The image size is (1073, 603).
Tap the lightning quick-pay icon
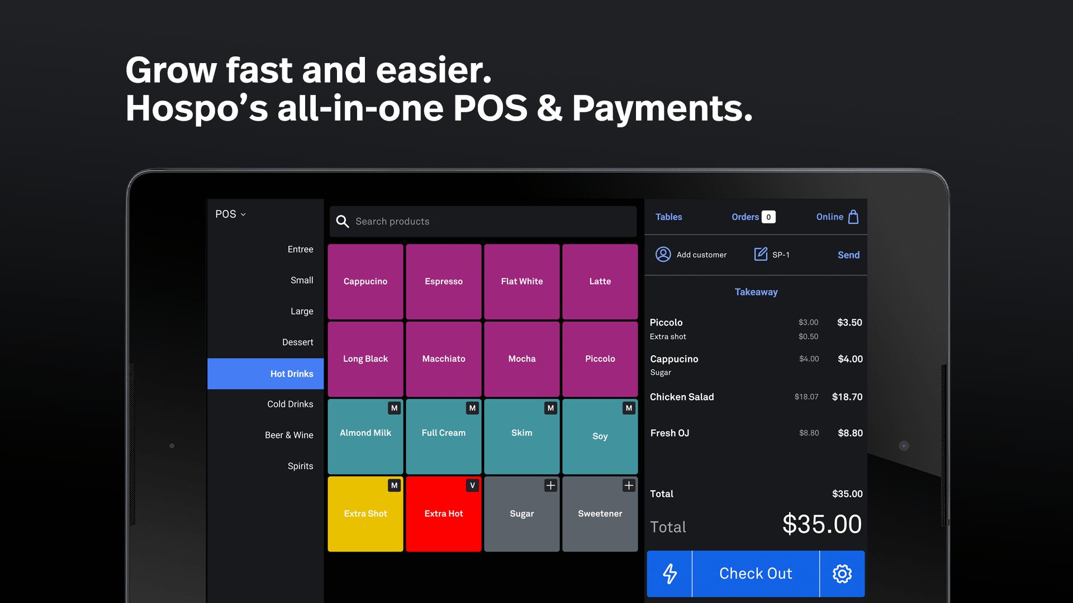670,573
